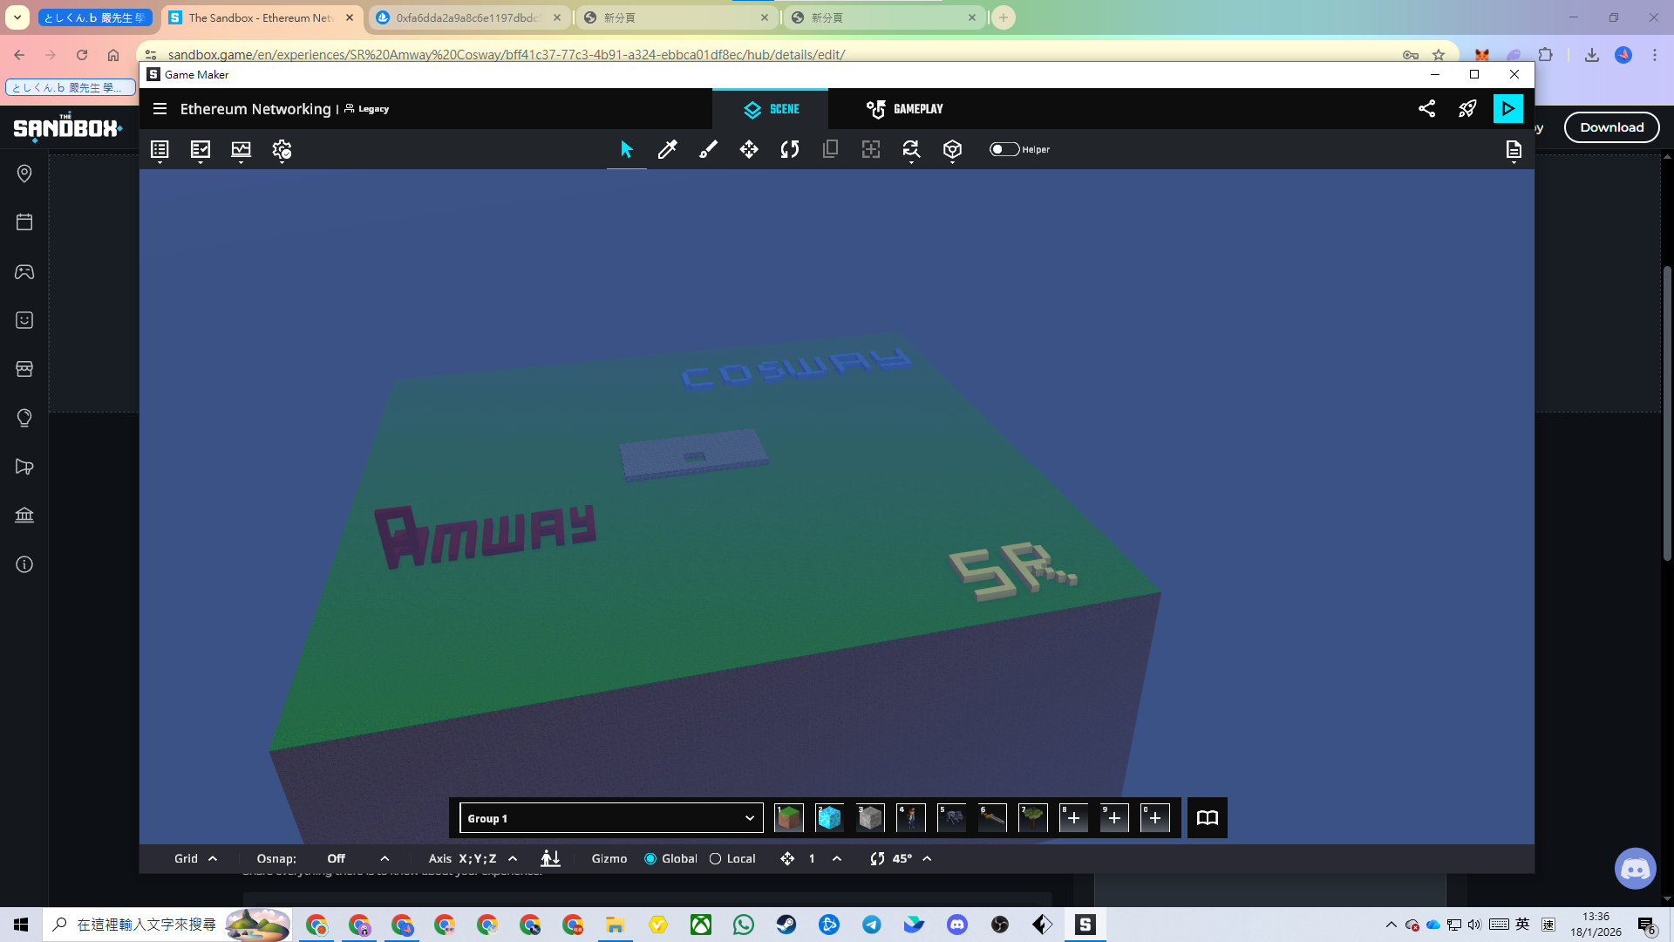This screenshot has width=1674, height=942.
Task: Switch to the GAMEPLAY tab
Action: pos(904,109)
